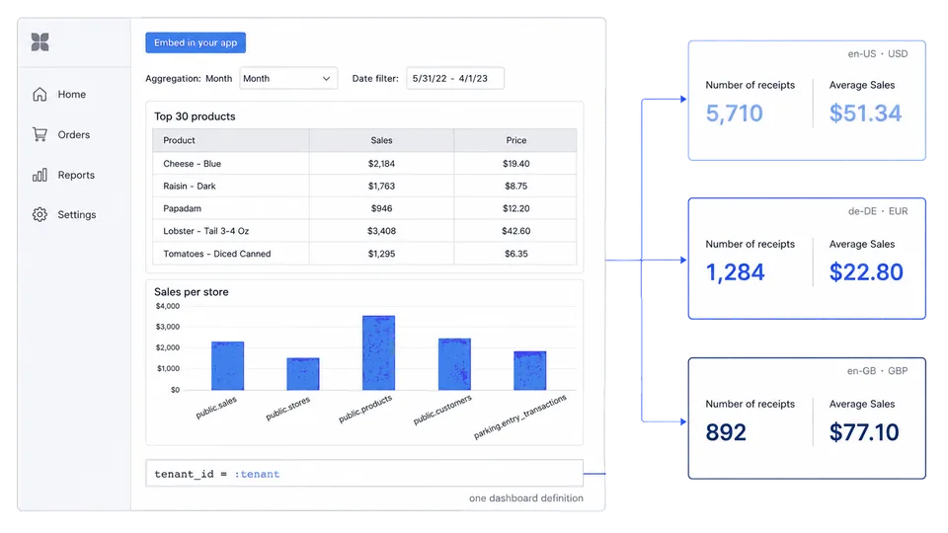The image size is (948, 533).
Task: Click the $6.35 price cell
Action: click(515, 254)
